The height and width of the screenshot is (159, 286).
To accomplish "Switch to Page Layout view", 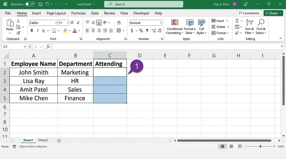I will [x=231, y=146].
